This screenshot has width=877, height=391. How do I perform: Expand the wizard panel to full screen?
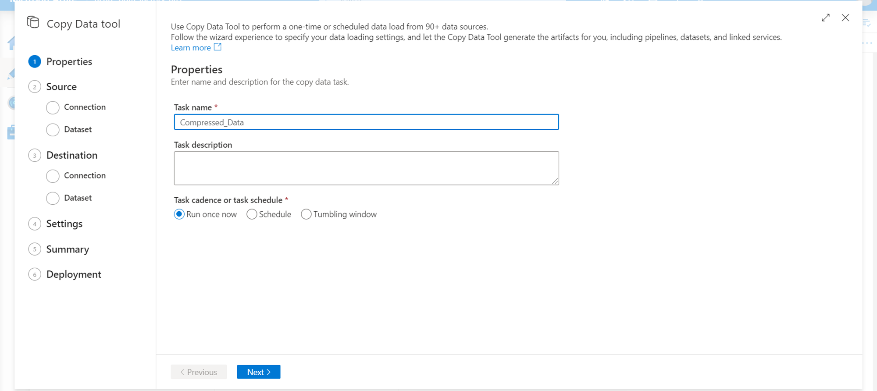[x=826, y=18]
